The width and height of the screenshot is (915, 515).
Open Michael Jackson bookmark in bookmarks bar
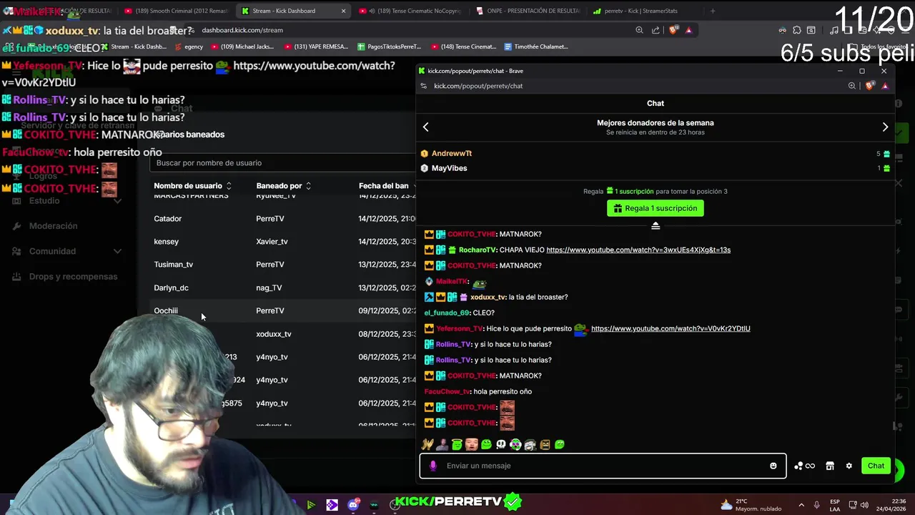pos(242,46)
